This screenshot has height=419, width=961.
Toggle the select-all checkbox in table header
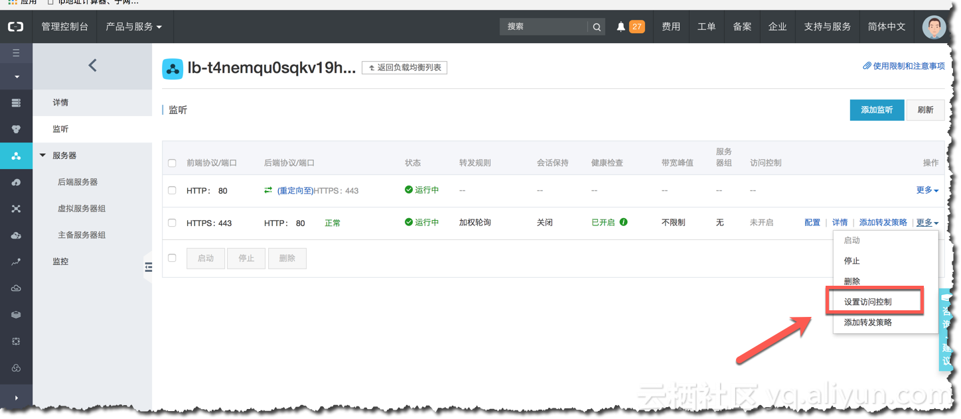[172, 163]
